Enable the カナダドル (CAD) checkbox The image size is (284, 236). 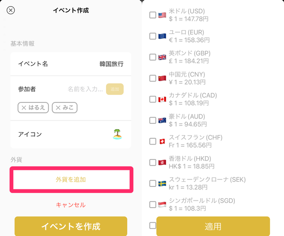click(x=153, y=99)
